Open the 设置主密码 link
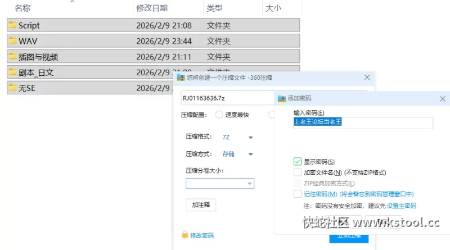Image resolution: width=450 pixels, height=250 pixels. point(402,206)
